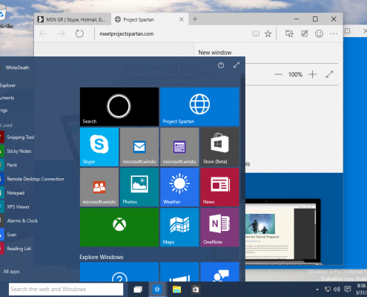Launch the Project Spartan tile
Screen dimensions: 367x297
(199, 107)
